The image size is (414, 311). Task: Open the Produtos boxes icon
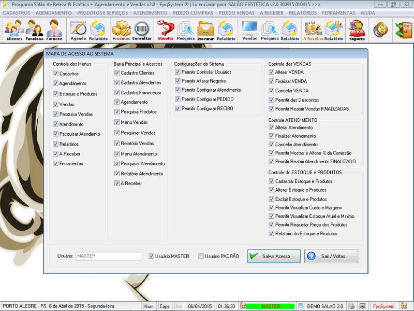pos(122,30)
